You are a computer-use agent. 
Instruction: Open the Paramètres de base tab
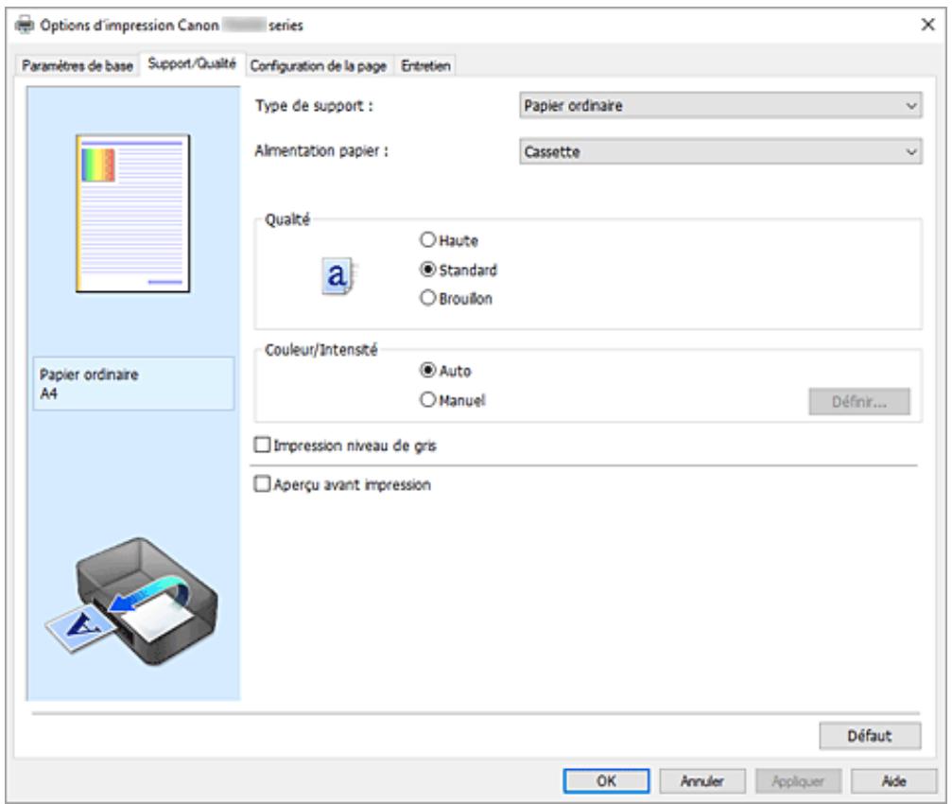click(x=73, y=65)
